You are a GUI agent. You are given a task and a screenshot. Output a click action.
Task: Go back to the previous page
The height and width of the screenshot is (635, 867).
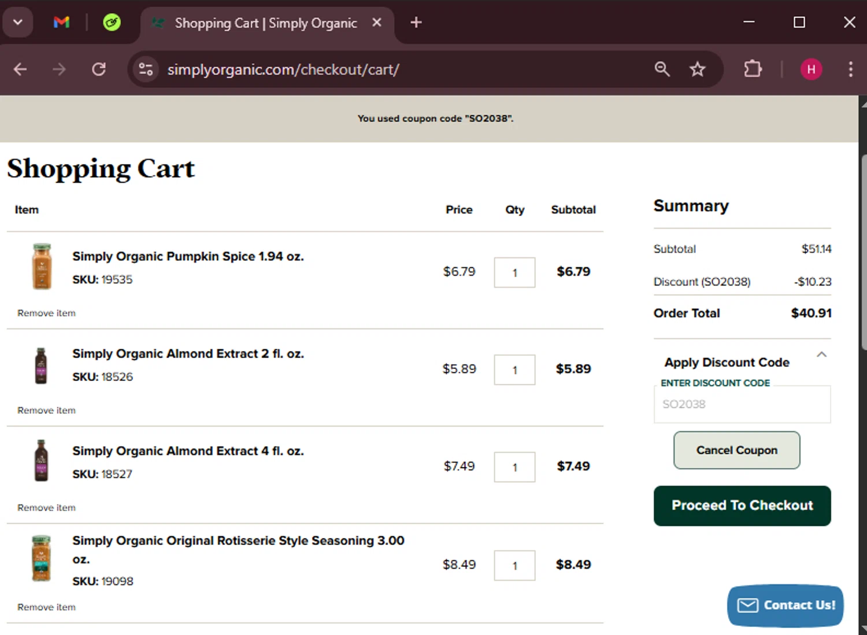(20, 69)
